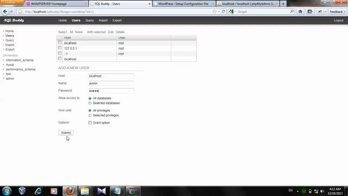
Task: Click the Name input field
Action: click(x=111, y=83)
